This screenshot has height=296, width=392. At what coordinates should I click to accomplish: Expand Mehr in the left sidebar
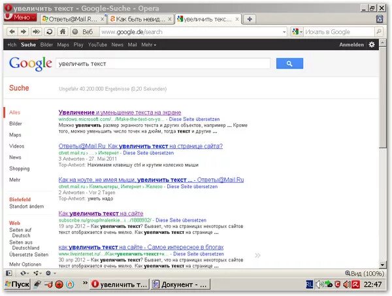point(15,180)
